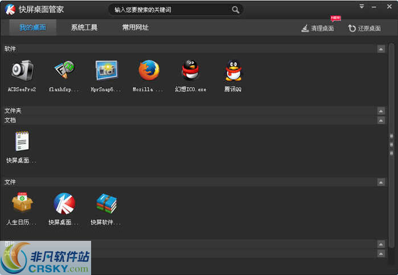Open the 幻想ICO.exe penguin icon

coord(191,70)
